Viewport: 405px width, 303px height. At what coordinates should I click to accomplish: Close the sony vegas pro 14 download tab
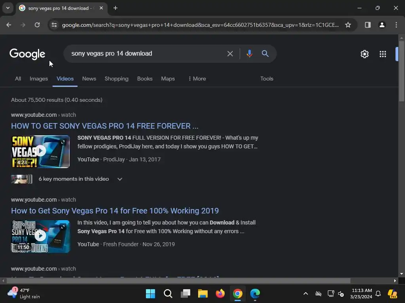(x=101, y=8)
